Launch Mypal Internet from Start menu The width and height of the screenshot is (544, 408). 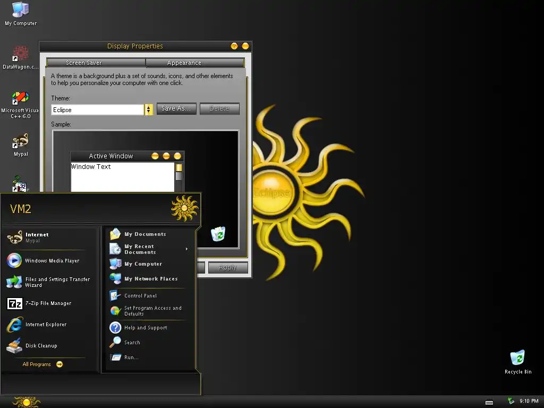pyautogui.click(x=50, y=237)
